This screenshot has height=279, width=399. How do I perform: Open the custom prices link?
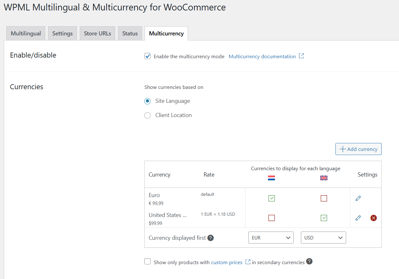(227, 262)
